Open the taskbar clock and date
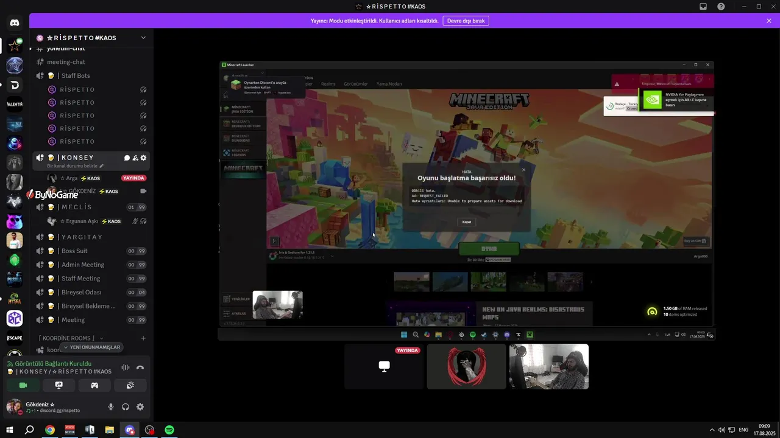780x438 pixels. [764, 430]
